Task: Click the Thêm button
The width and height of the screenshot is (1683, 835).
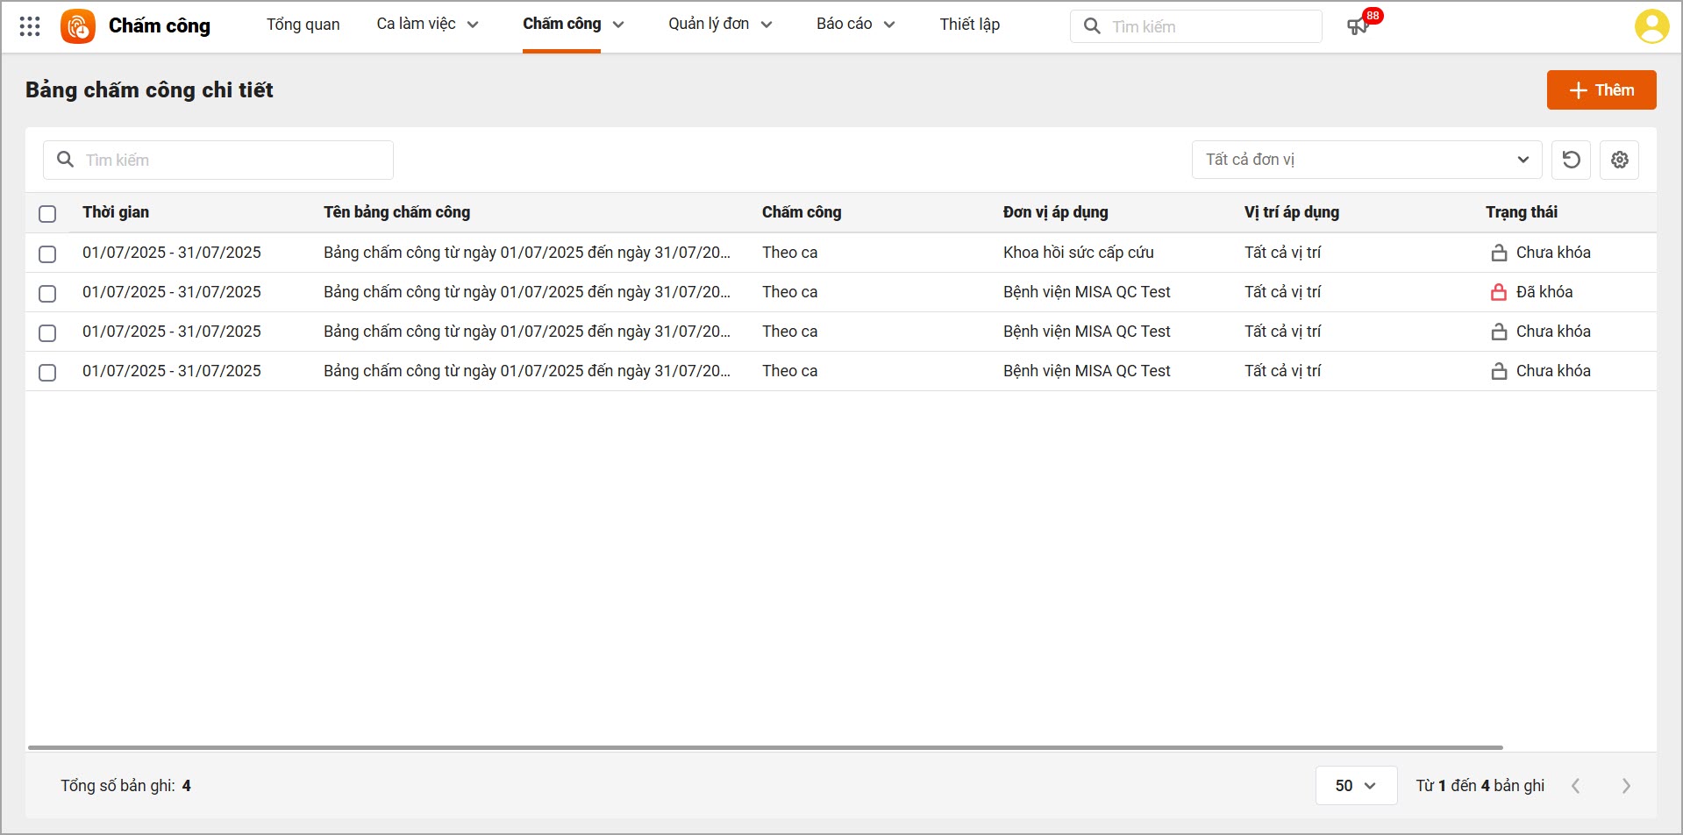Action: click(1601, 90)
